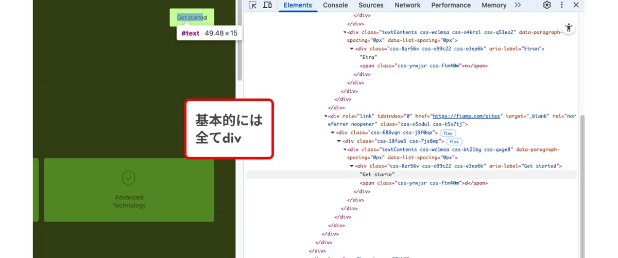Switch to the Elements tab
This screenshot has height=258, width=618.
click(x=298, y=5)
